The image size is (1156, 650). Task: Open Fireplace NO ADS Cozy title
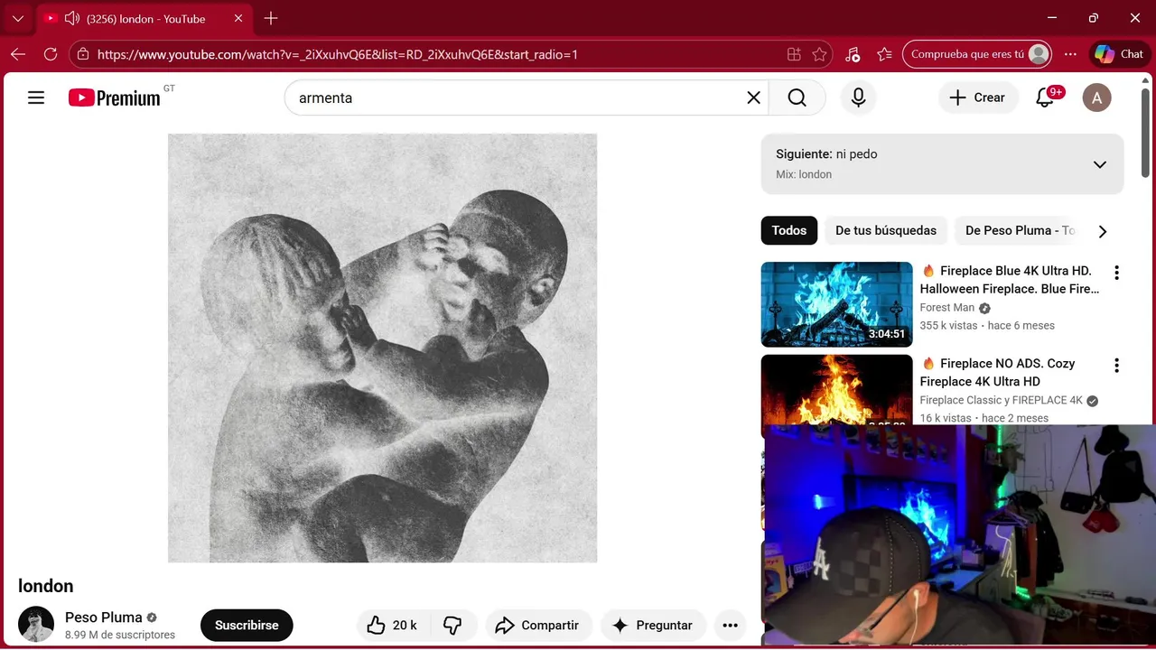998,372
